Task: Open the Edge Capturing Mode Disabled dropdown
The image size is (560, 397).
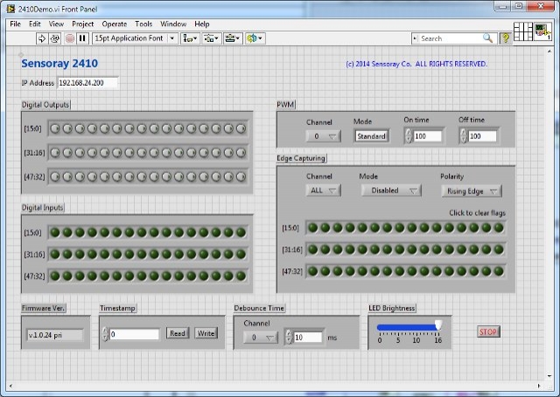Action: [x=391, y=191]
